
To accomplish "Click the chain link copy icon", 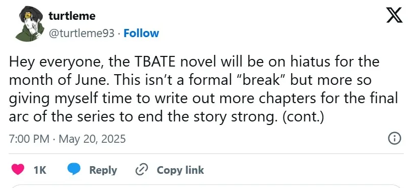I will click(x=142, y=170).
